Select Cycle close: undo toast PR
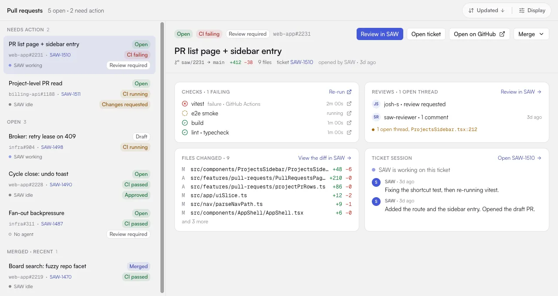Screen dimensions: 558x296 point(79,185)
